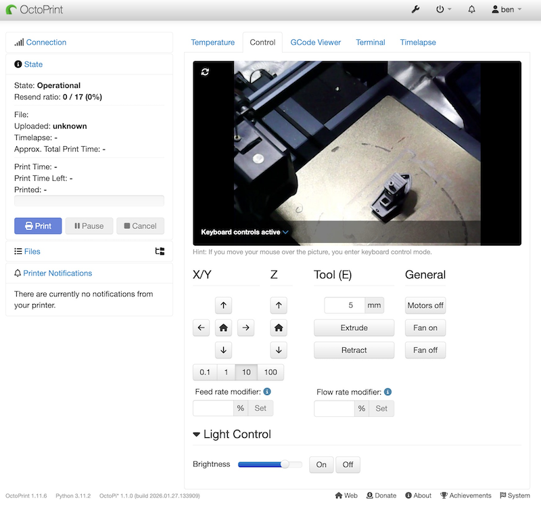This screenshot has width=541, height=513.
Task: Turn the light On
Action: tap(321, 464)
